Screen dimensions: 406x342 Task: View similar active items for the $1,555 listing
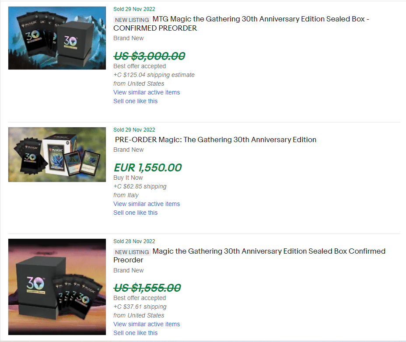(x=147, y=324)
